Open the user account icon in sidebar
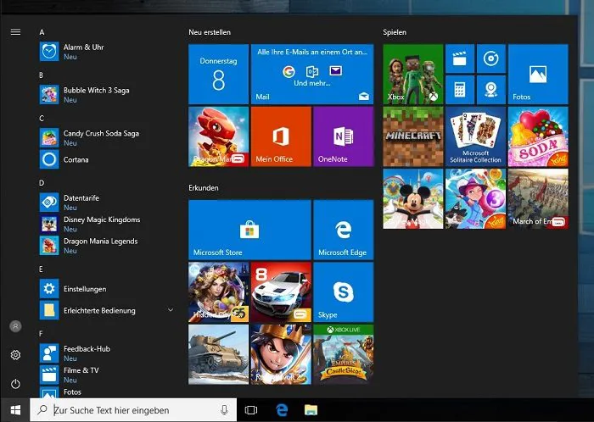The image size is (594, 422). pyautogui.click(x=15, y=326)
